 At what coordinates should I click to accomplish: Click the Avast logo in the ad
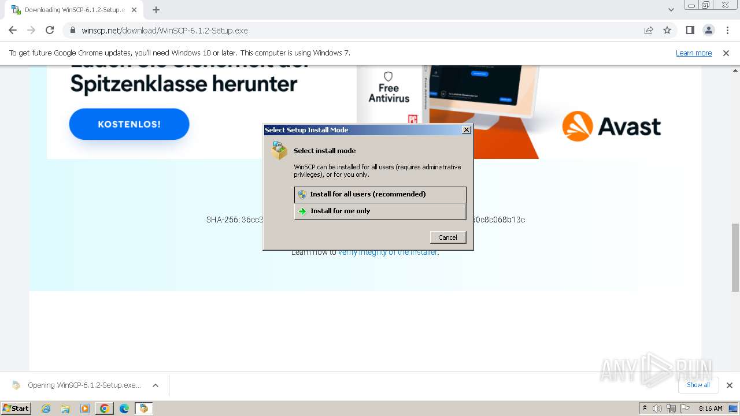click(611, 126)
